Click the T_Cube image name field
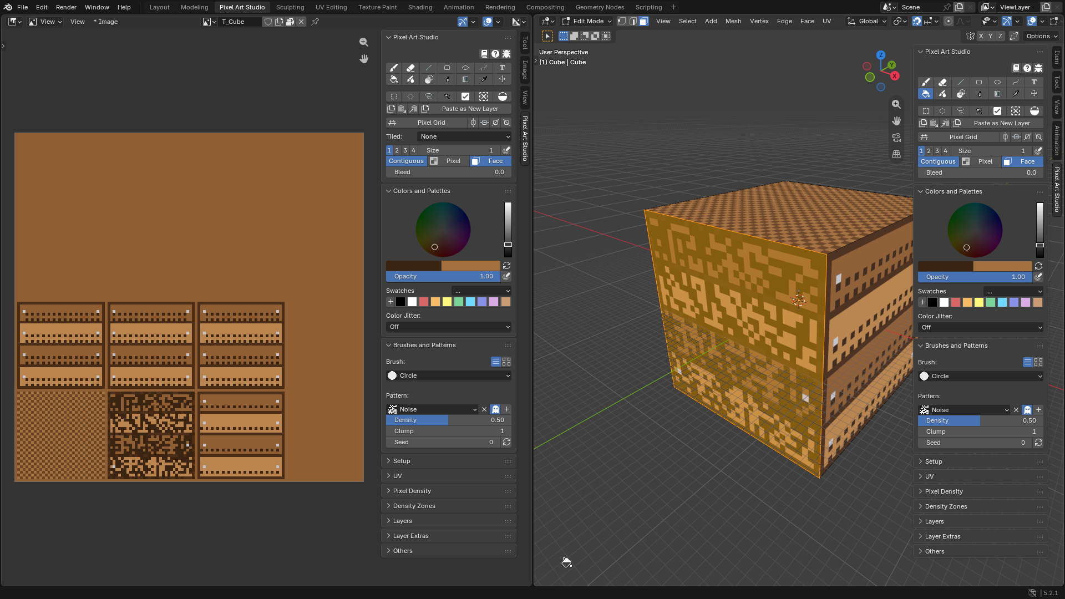The width and height of the screenshot is (1065, 599). click(240, 22)
